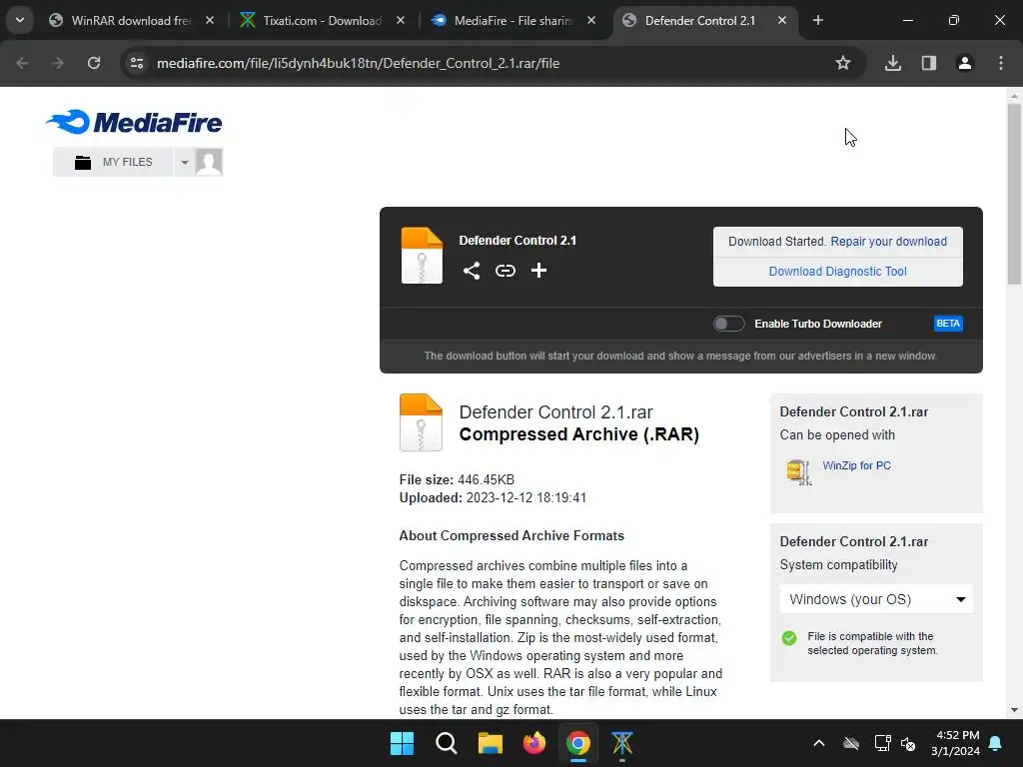Open Firefox from taskbar
This screenshot has width=1023, height=767.
(x=534, y=743)
